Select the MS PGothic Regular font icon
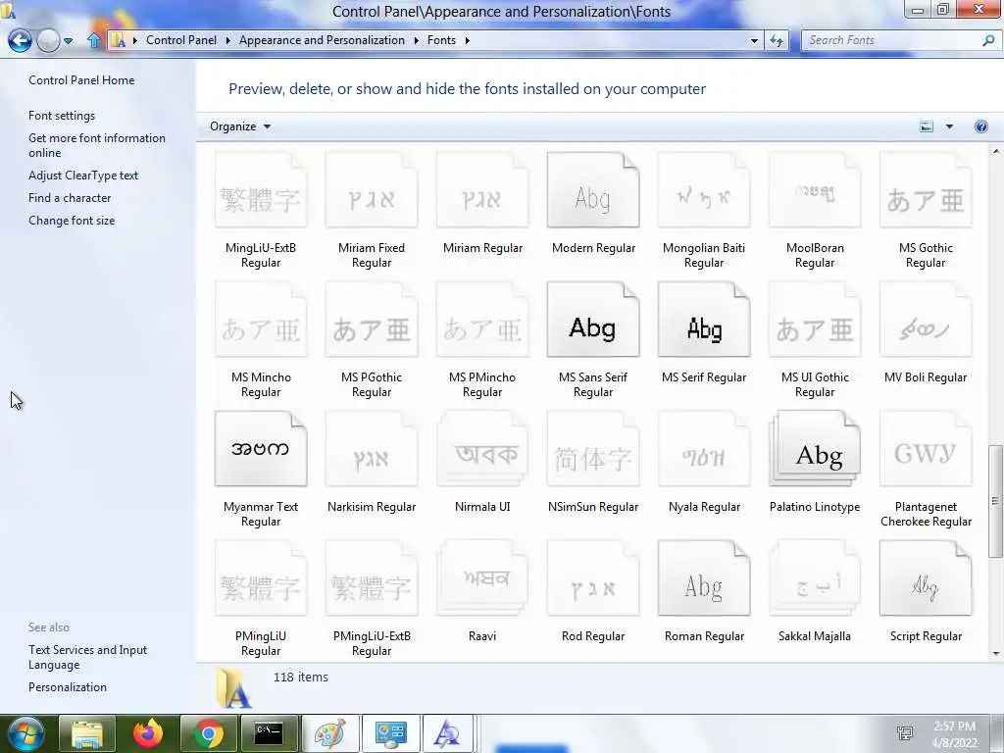The image size is (1004, 753). [x=372, y=319]
